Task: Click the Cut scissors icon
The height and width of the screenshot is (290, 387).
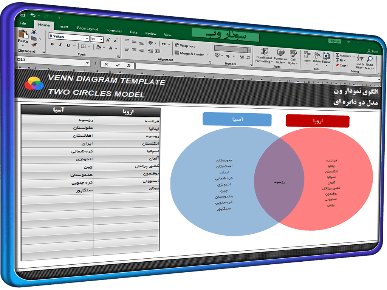Action: pyautogui.click(x=34, y=32)
